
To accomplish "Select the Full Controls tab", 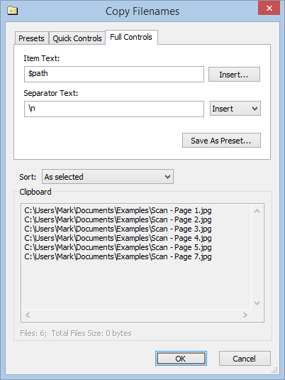I will [131, 37].
